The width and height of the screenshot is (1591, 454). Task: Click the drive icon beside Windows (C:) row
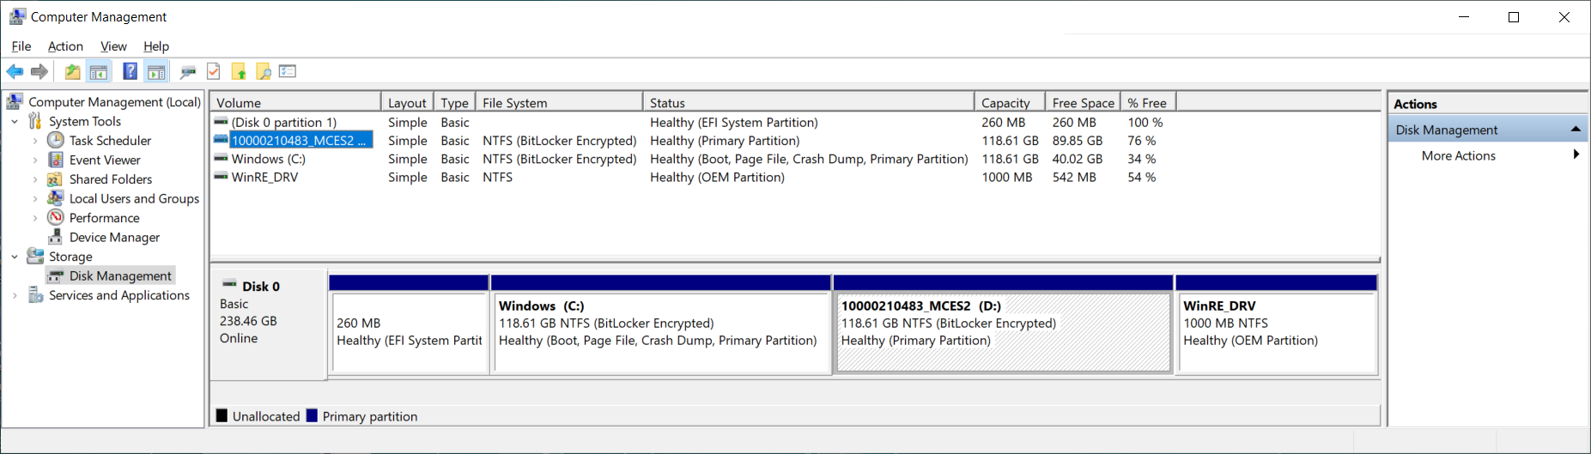(x=221, y=159)
